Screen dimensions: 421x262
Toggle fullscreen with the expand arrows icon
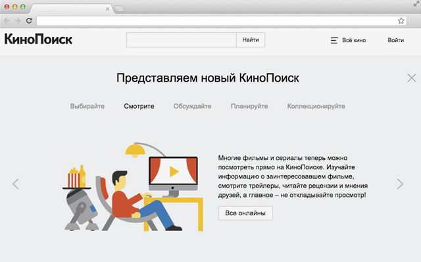(x=416, y=3)
